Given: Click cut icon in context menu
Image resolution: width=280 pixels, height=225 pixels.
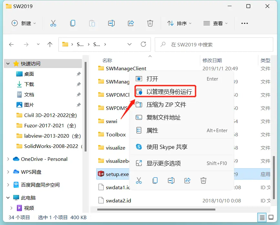Looking at the screenshot, I should click(x=139, y=181).
